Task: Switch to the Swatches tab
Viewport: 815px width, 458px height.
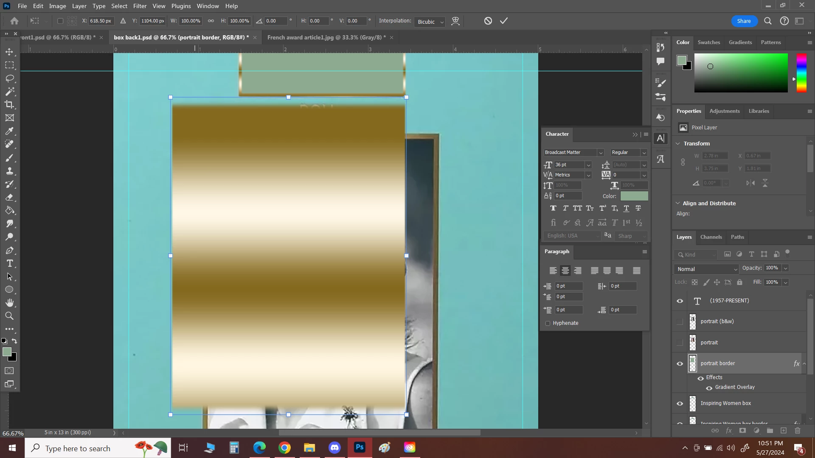Action: point(708,42)
